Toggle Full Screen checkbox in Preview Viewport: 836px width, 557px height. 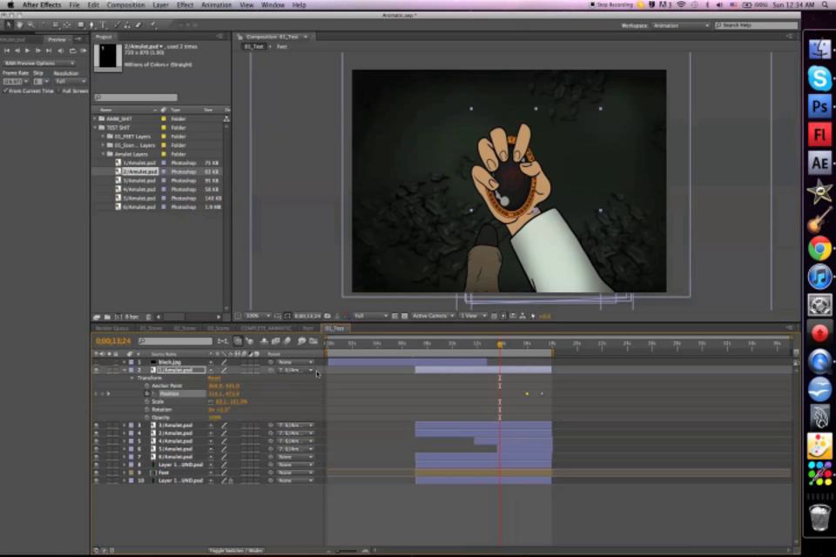pyautogui.click(x=59, y=91)
